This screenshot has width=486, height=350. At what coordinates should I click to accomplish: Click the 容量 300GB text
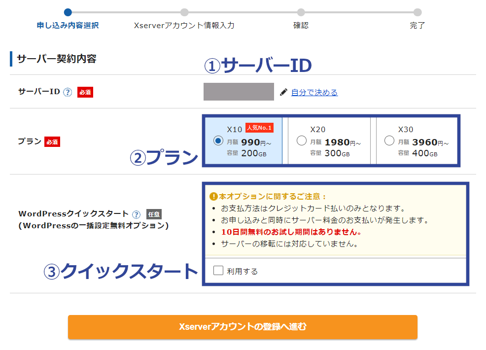coord(330,153)
